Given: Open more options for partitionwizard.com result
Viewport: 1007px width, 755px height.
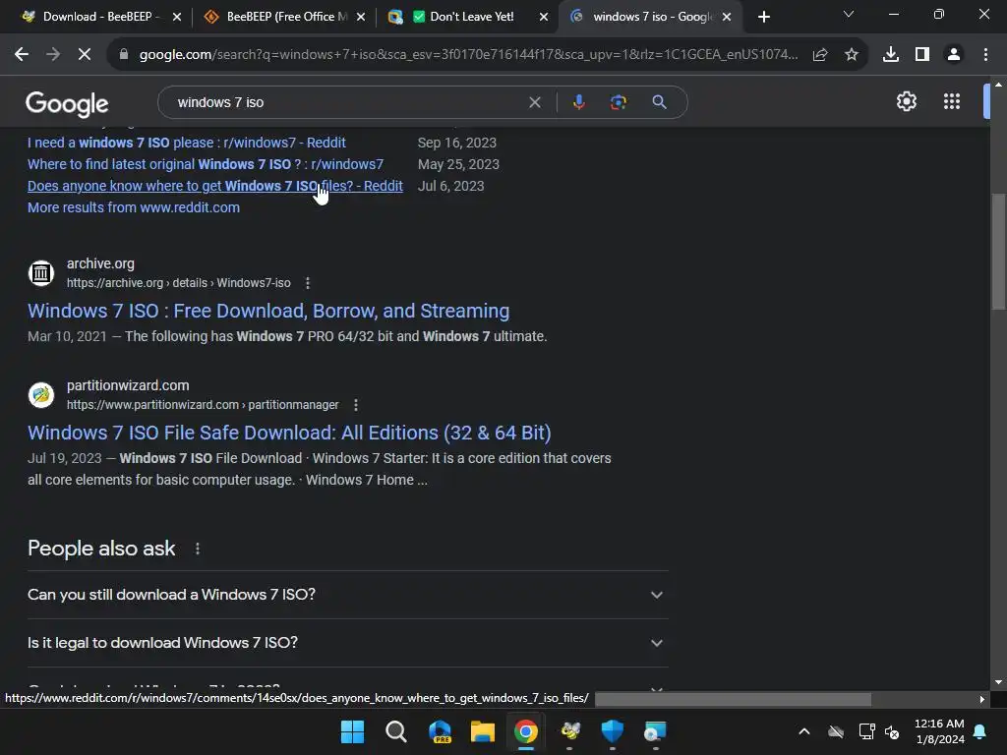Looking at the screenshot, I should point(356,405).
